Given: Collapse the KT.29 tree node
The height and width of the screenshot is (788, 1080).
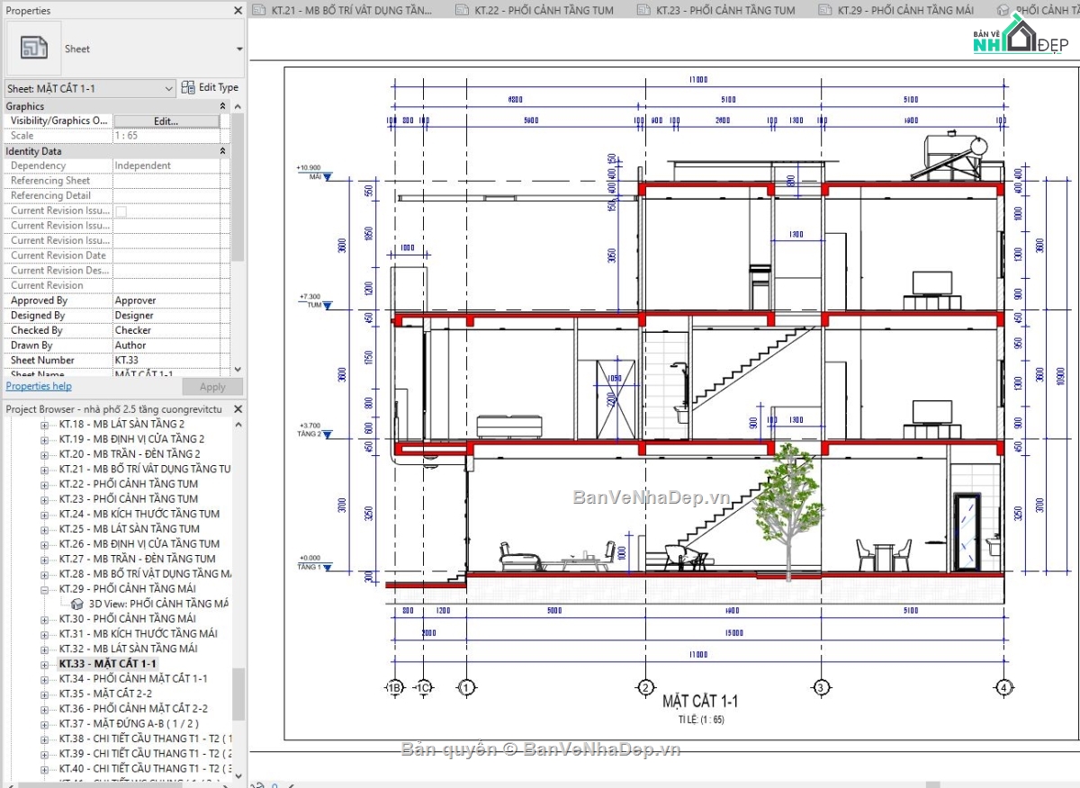Looking at the screenshot, I should point(45,589).
